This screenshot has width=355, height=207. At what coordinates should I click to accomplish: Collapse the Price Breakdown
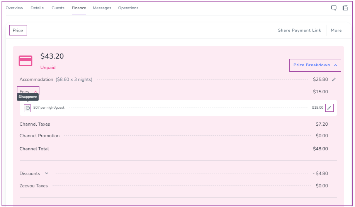[x=315, y=65]
